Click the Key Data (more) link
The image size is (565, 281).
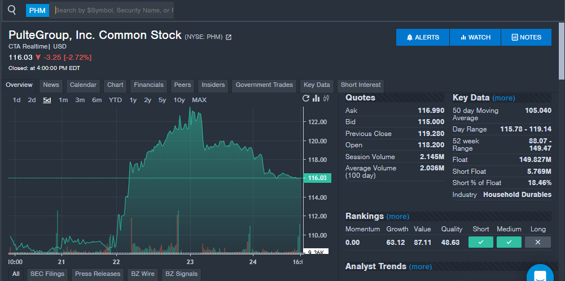[503, 98]
